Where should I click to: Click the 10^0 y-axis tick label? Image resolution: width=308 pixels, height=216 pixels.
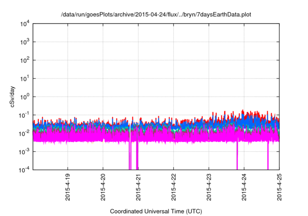pos(25,96)
